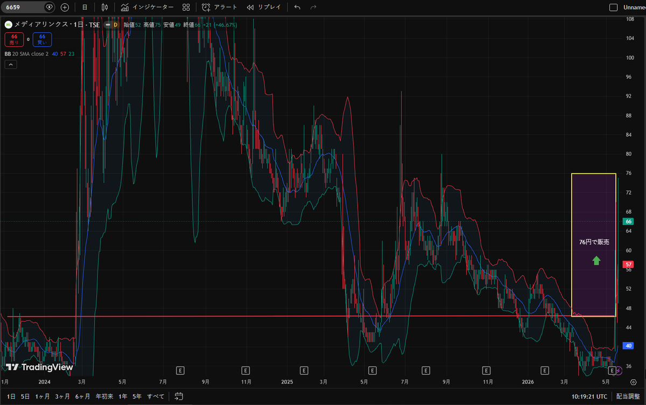The width and height of the screenshot is (646, 405).
Task: Select the 6ヶ月 time range
Action: tap(82, 396)
